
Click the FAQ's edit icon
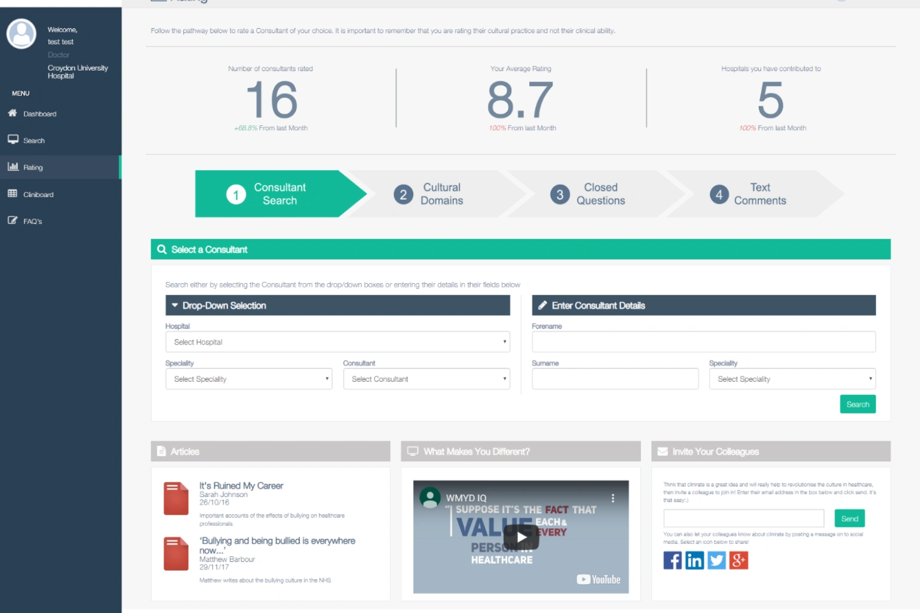[13, 220]
